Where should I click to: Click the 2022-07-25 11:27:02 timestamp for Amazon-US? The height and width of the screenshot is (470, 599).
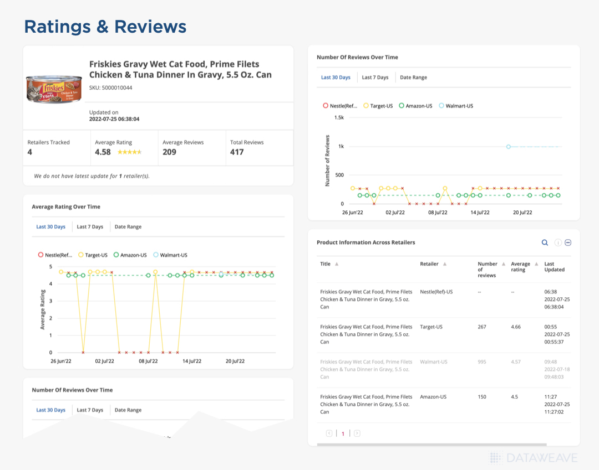tap(557, 408)
